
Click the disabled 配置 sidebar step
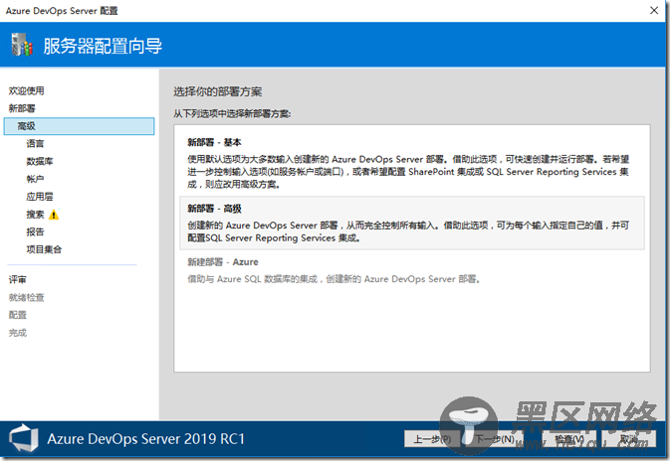[18, 315]
